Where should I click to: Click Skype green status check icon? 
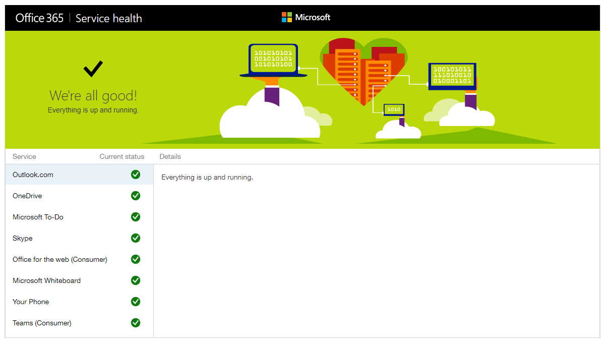tap(136, 238)
